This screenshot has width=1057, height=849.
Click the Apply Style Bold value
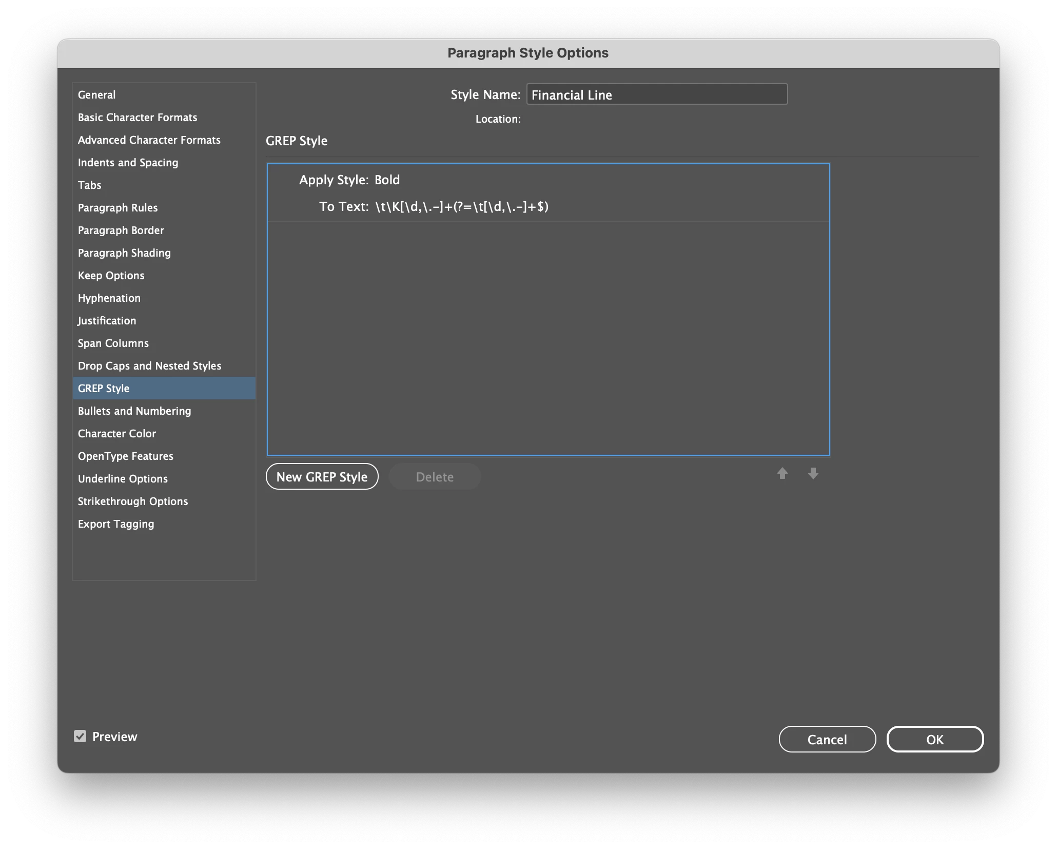coord(387,180)
